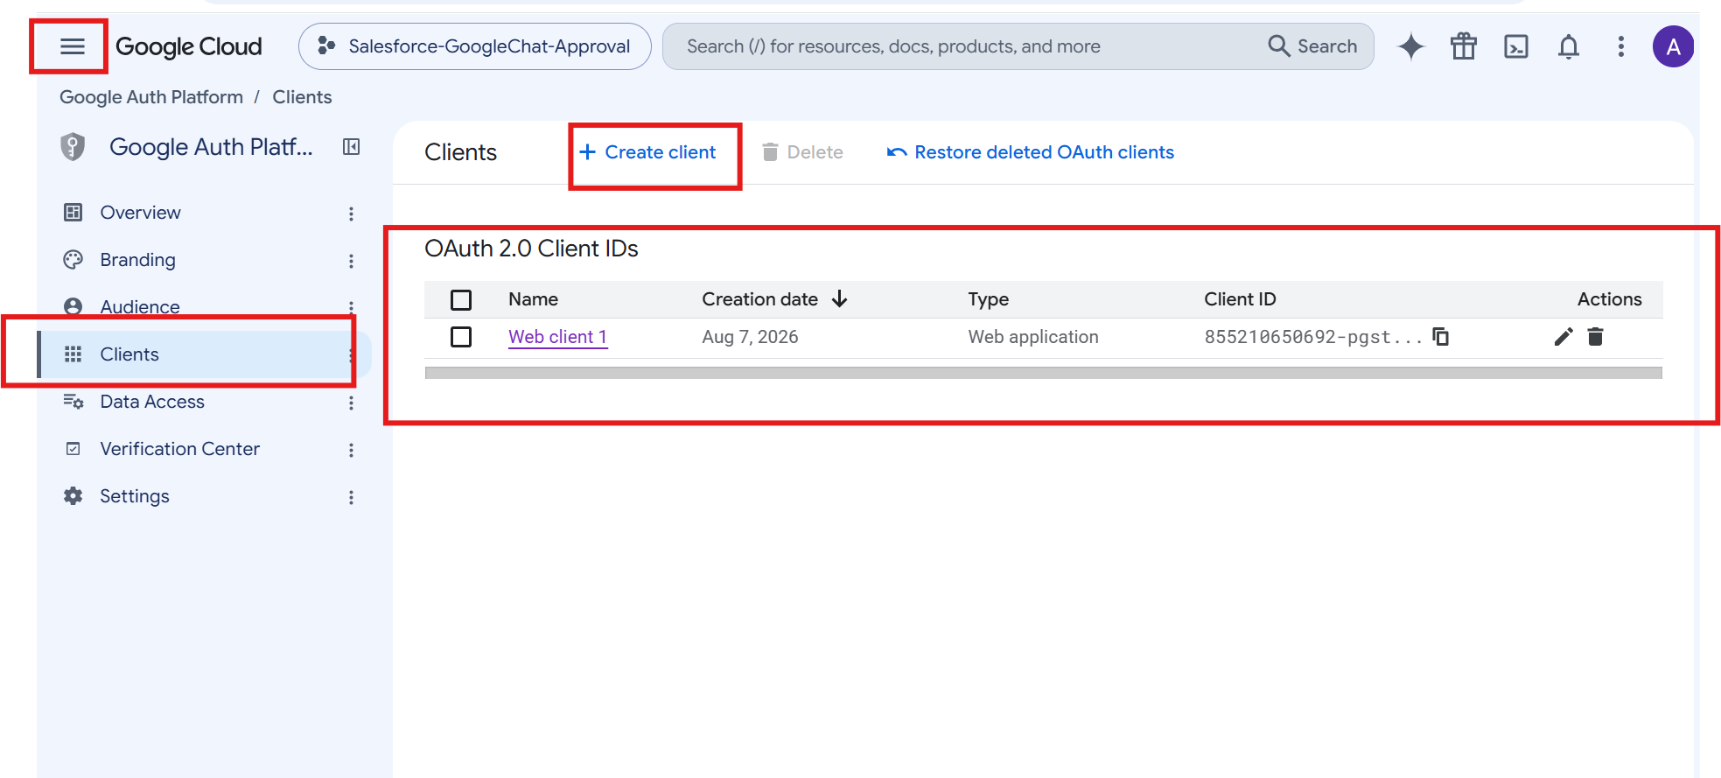Image resolution: width=1721 pixels, height=778 pixels.
Task: Click the search magnifier button
Action: [1312, 46]
